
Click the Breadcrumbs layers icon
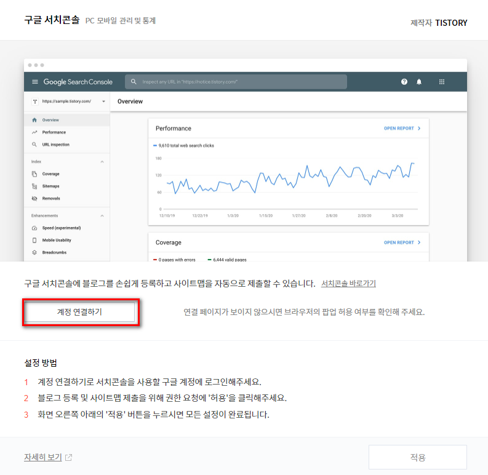pyautogui.click(x=34, y=252)
